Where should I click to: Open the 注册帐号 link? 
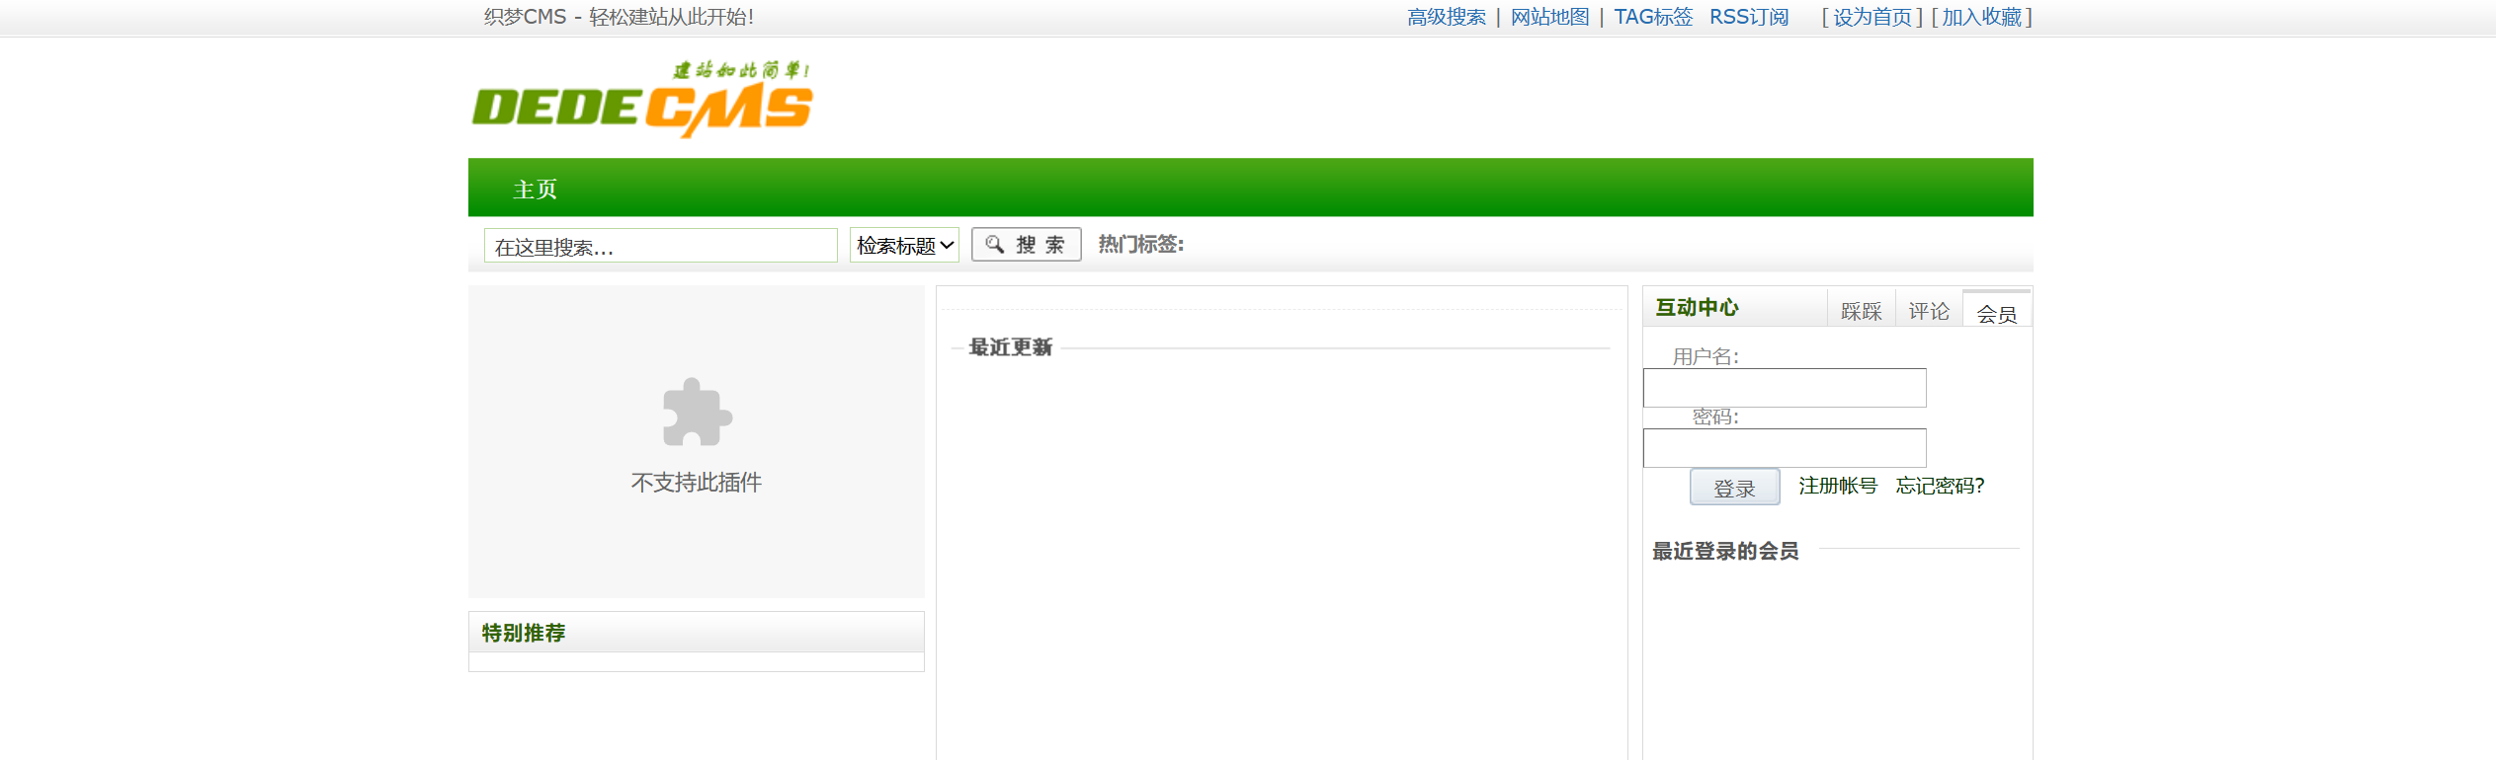(1838, 486)
